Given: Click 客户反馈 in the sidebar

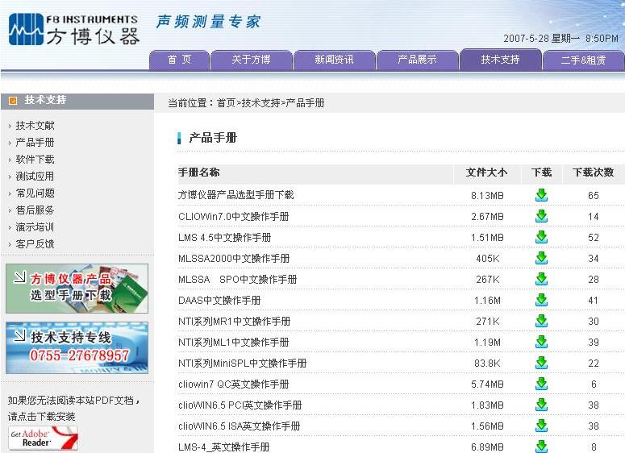Looking at the screenshot, I should click(35, 244).
